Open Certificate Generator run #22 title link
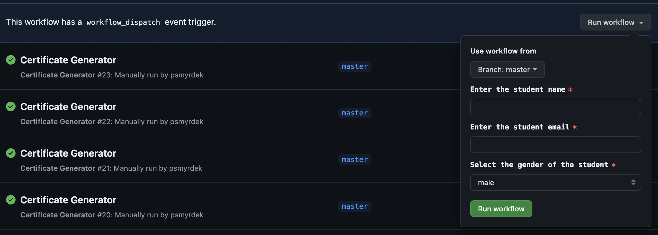658x235 pixels. 68,107
